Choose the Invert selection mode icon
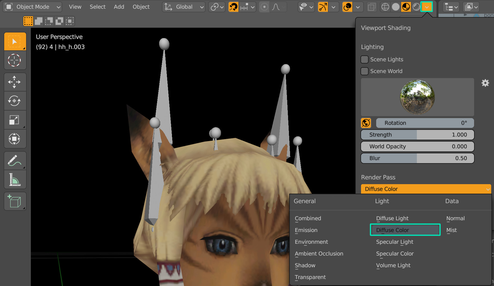The width and height of the screenshot is (494, 286). click(x=59, y=21)
